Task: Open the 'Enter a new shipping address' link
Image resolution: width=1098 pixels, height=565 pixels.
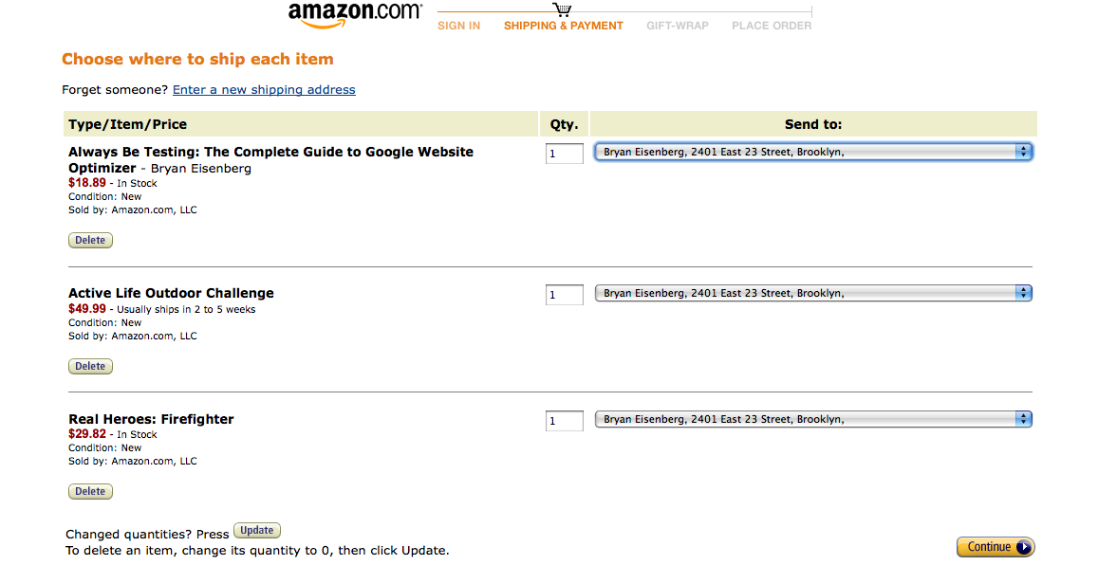Action: (x=264, y=89)
